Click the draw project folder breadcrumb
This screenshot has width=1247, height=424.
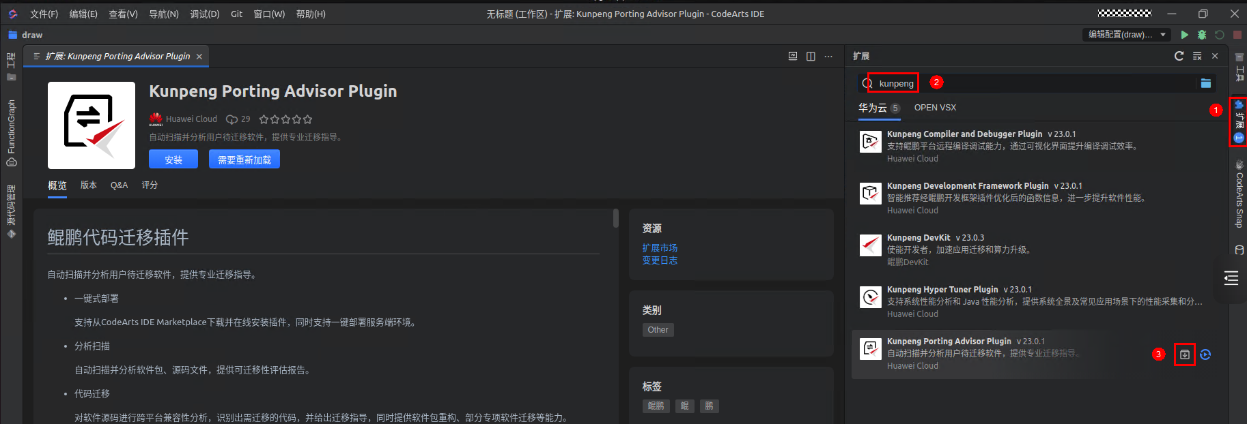click(x=25, y=35)
